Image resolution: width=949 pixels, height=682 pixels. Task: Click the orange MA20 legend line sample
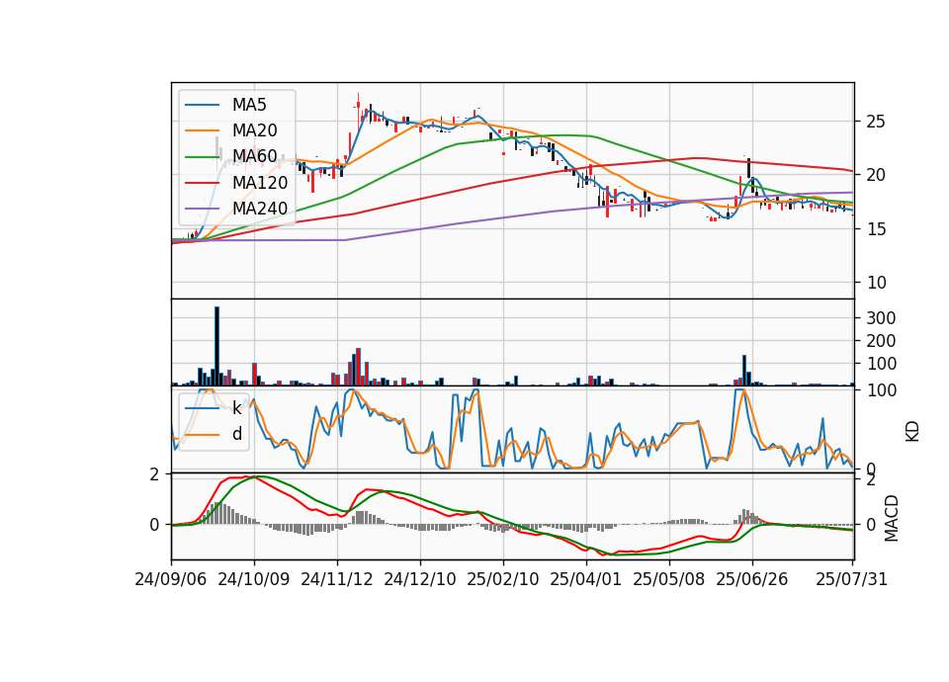tap(202, 130)
